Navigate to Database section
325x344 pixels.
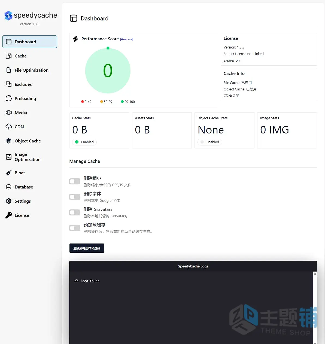pos(30,187)
